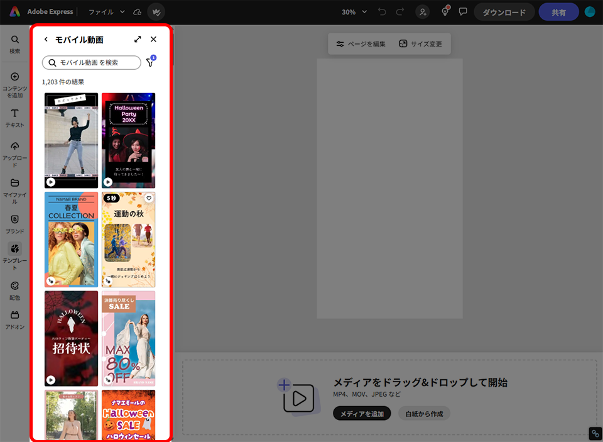Image resolution: width=603 pixels, height=442 pixels.
Task: Click the ダウンロード button
Action: click(x=504, y=12)
